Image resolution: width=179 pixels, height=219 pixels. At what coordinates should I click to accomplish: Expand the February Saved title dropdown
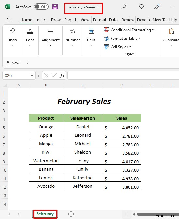99,7
